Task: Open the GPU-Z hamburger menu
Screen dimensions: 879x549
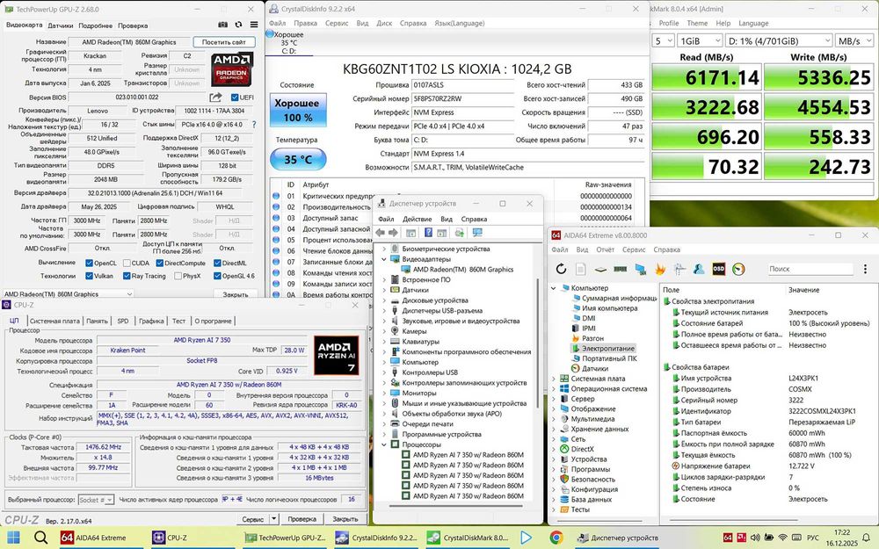Action: [254, 25]
